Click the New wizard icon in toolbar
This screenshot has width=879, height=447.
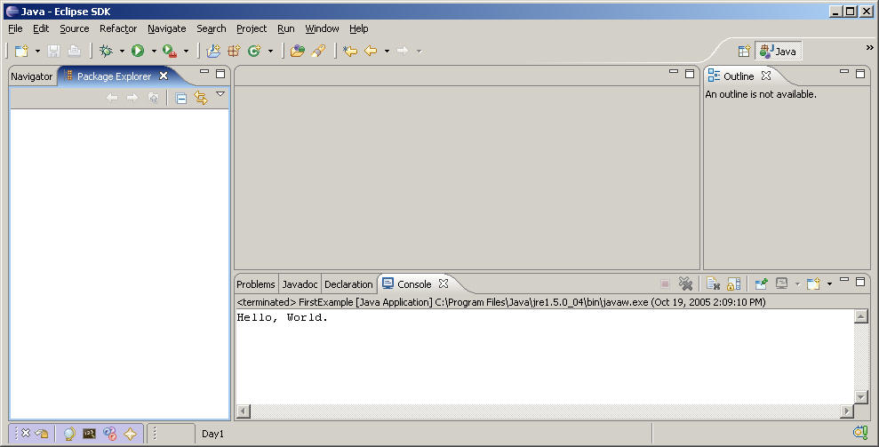click(21, 51)
